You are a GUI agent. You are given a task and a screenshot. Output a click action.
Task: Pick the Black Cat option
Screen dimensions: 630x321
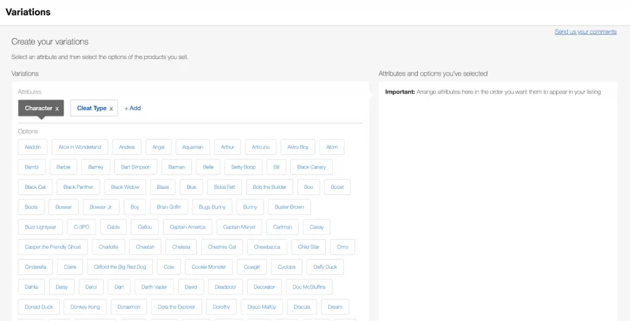click(x=35, y=187)
